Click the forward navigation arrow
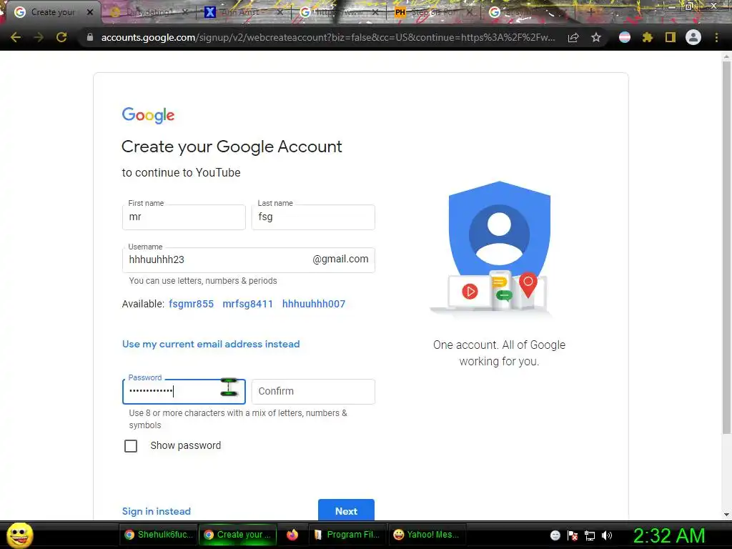The width and height of the screenshot is (732, 549). coord(39,37)
